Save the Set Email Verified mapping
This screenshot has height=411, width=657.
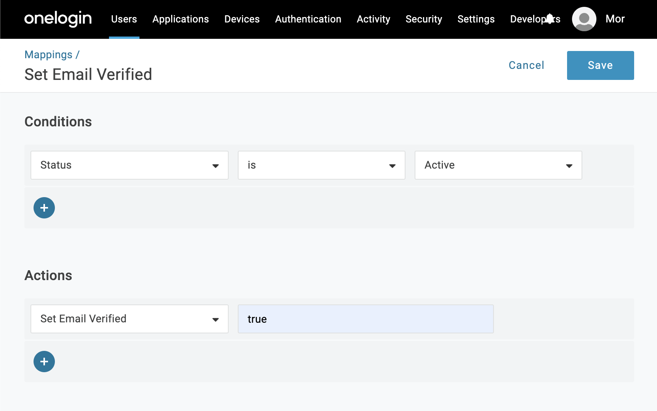tap(600, 65)
